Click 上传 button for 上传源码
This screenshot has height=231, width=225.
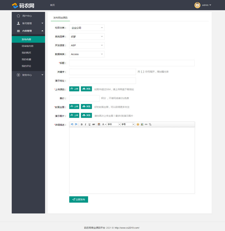click(x=74, y=89)
